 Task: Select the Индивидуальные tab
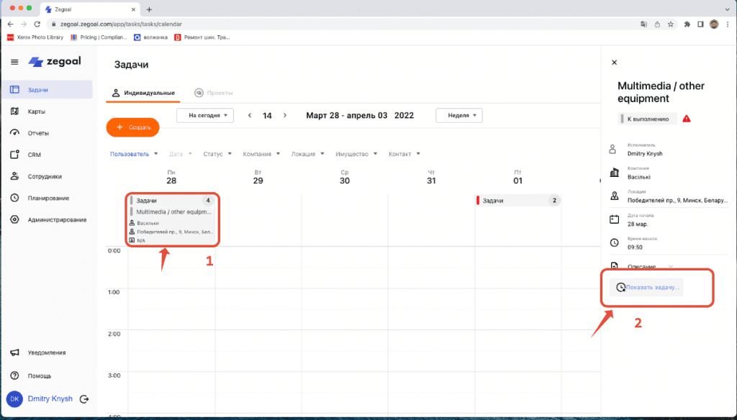(x=144, y=93)
